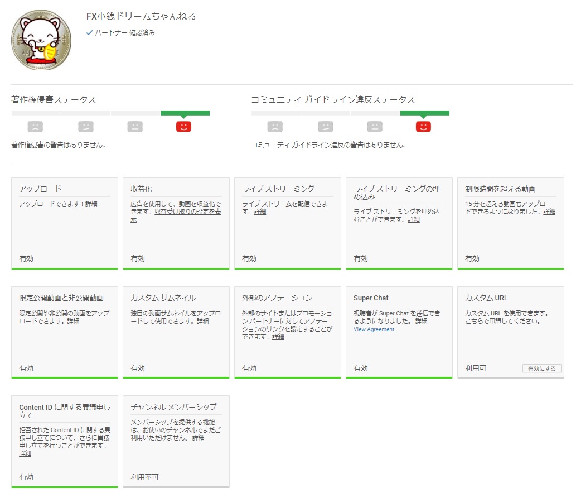Screen dimensions: 576x493
Task: Select the first gray frown copyright icon
Action: pyautogui.click(x=35, y=126)
